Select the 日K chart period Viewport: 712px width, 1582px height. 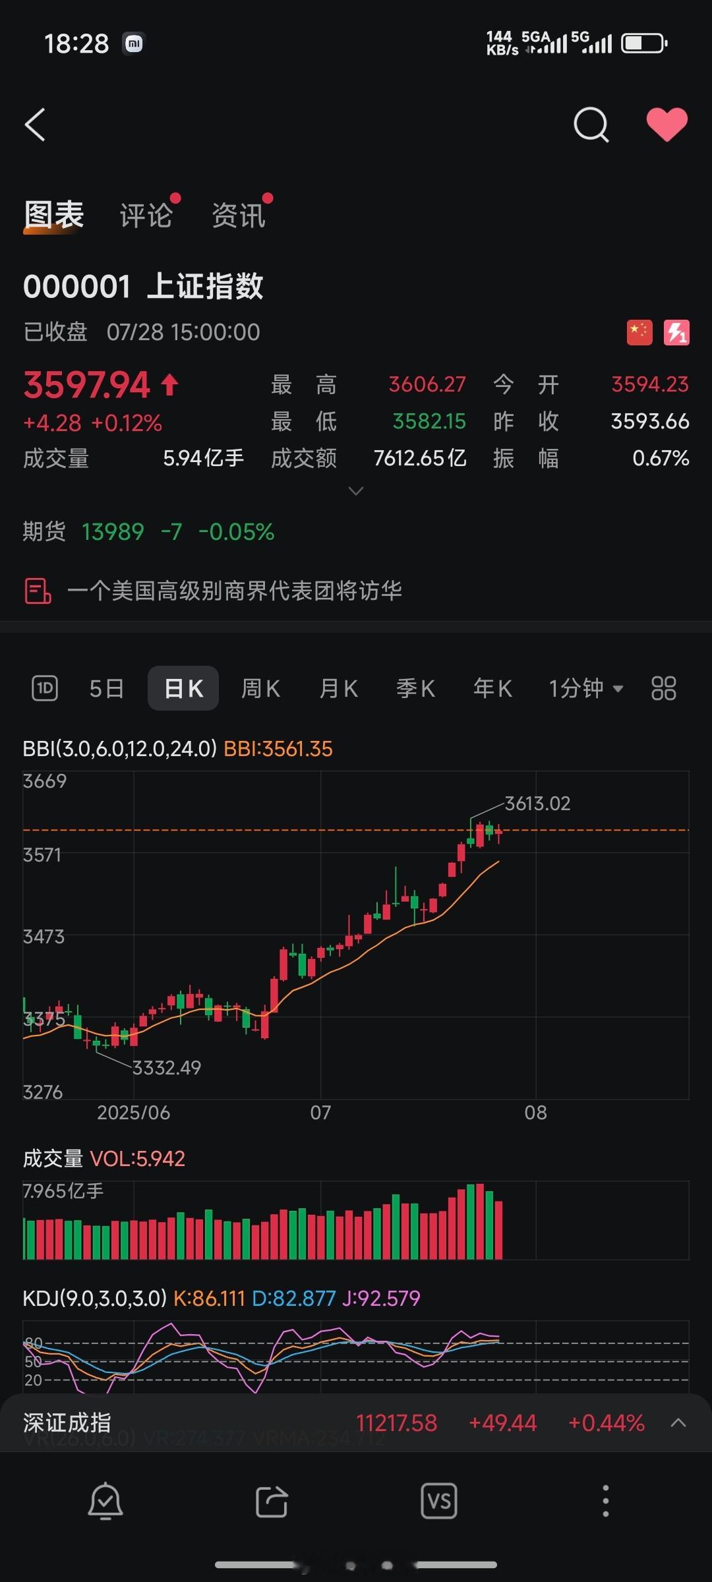[183, 688]
